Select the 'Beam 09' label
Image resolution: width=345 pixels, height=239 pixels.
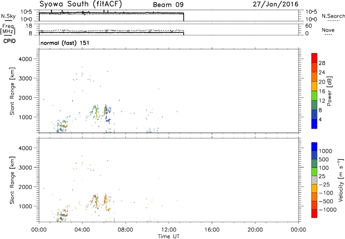[168, 5]
